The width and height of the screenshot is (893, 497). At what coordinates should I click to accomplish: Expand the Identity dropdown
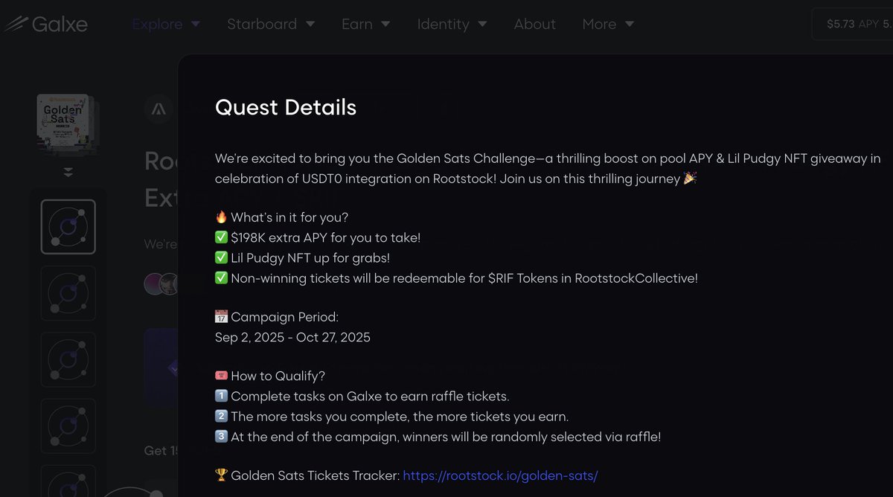(452, 24)
